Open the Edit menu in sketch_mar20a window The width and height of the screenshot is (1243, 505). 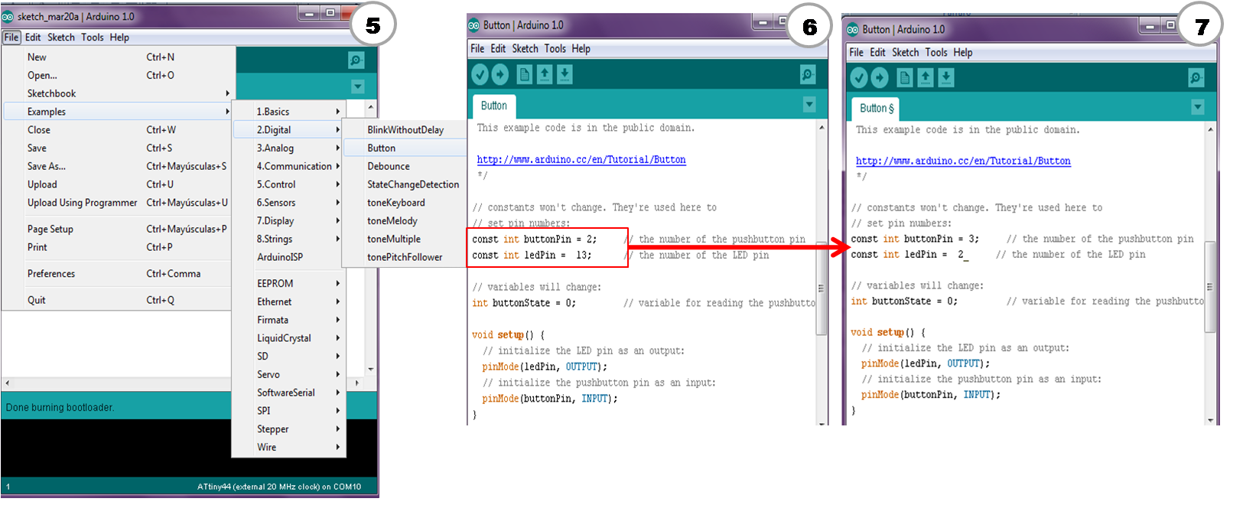33,37
